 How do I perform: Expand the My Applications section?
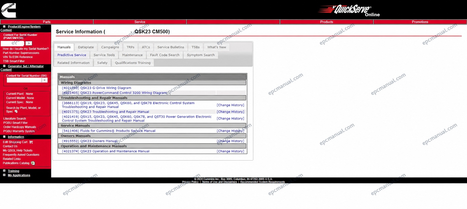4,175
